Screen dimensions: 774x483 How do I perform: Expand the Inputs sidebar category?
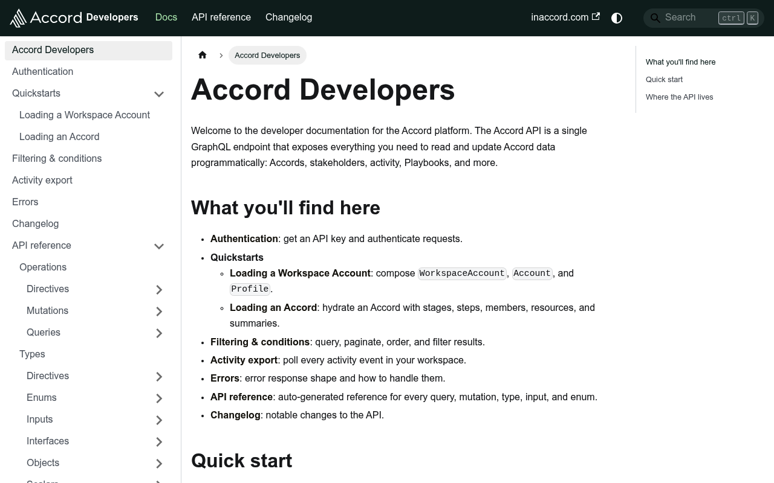click(159, 420)
